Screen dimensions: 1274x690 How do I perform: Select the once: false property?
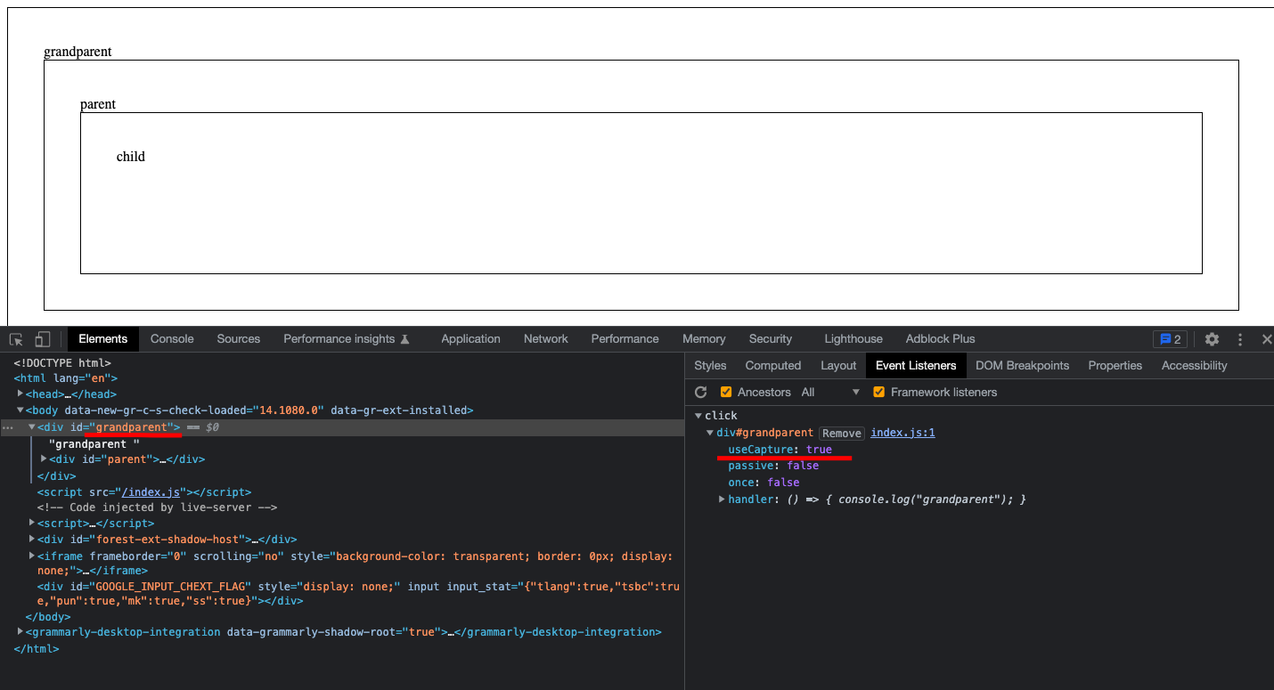coord(764,483)
